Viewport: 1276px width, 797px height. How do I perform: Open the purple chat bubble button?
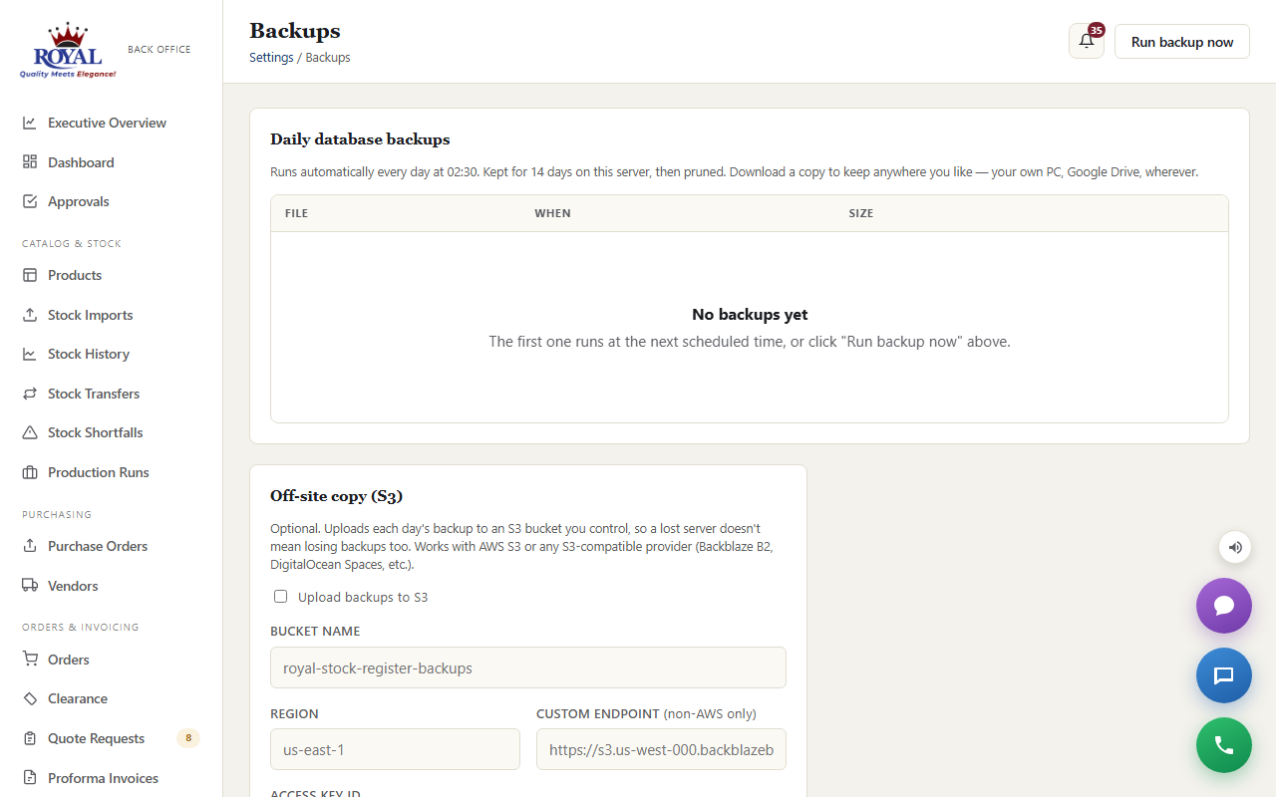point(1224,606)
